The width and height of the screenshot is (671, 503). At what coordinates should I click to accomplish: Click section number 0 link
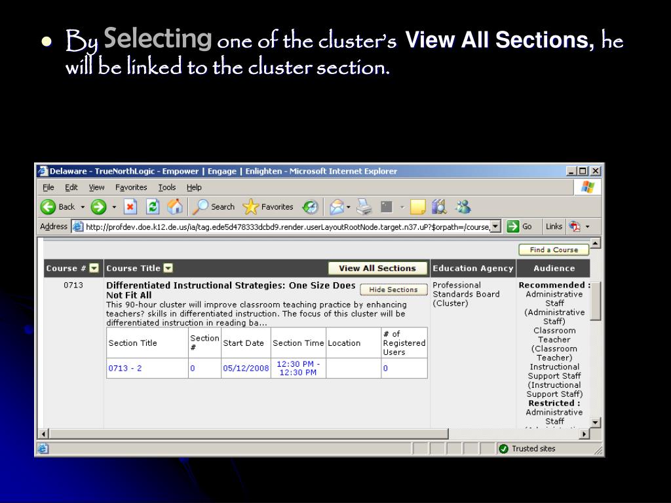(193, 368)
